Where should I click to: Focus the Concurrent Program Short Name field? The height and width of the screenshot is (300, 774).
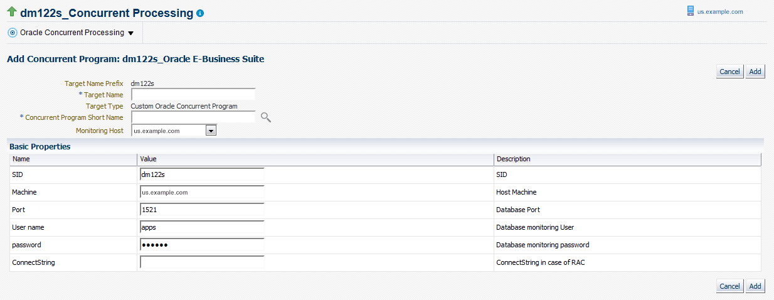pos(193,117)
